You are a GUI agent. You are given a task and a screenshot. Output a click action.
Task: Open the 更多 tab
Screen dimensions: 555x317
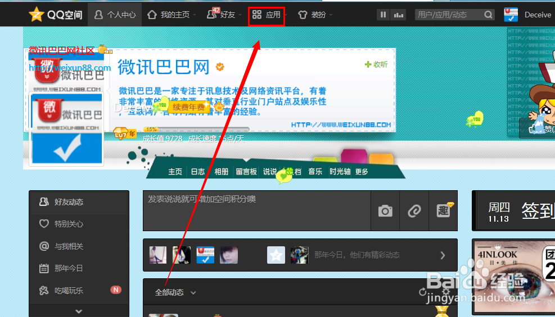pyautogui.click(x=362, y=172)
